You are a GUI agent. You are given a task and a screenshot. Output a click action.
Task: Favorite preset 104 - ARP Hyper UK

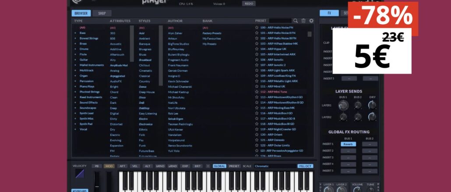pos(257,49)
